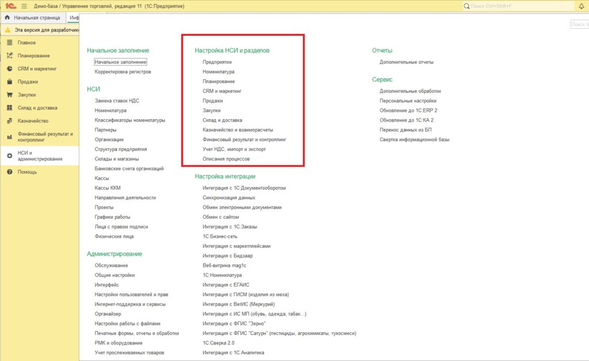
Task: Open Интеграция с ЕГАИС
Action: [225, 285]
